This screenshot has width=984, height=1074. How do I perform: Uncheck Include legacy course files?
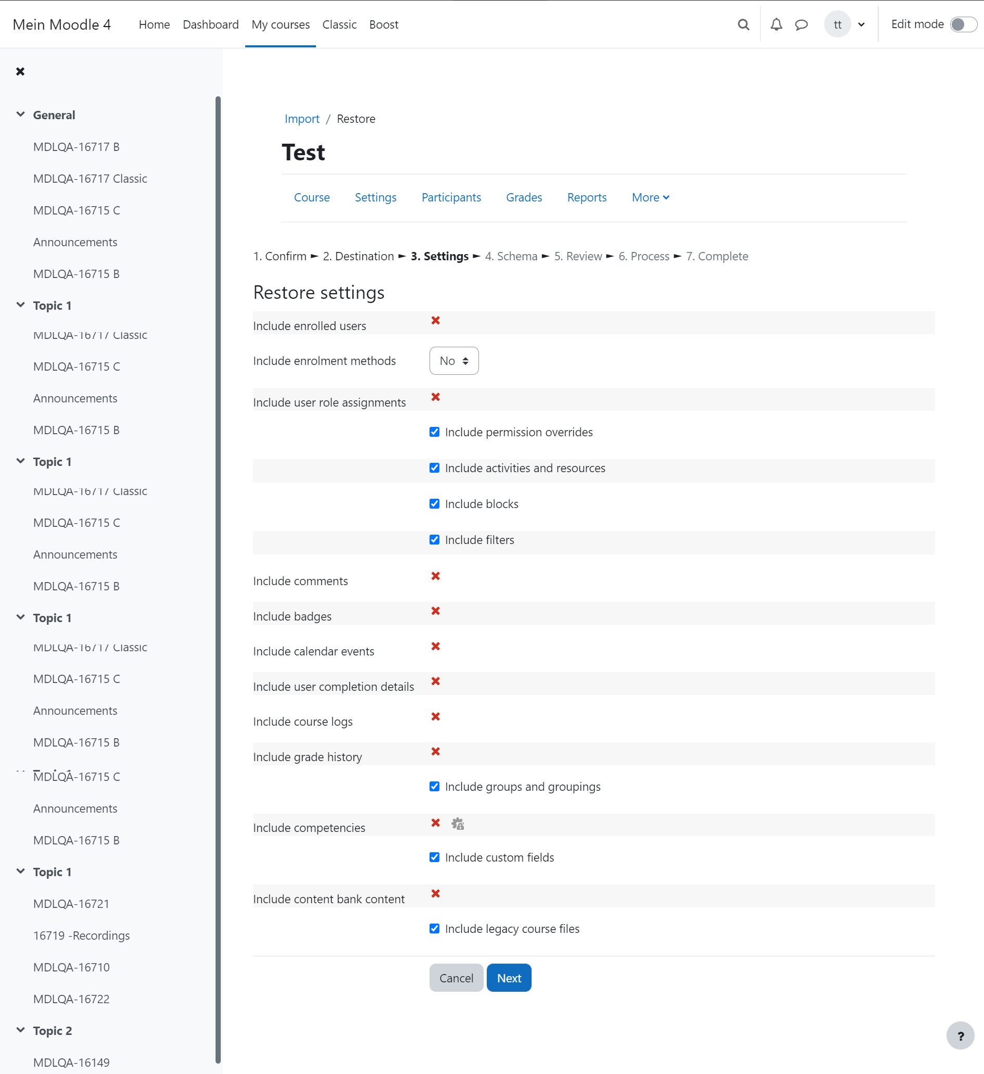[434, 929]
